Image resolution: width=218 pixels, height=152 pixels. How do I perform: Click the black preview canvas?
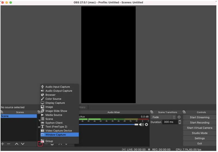(108, 55)
